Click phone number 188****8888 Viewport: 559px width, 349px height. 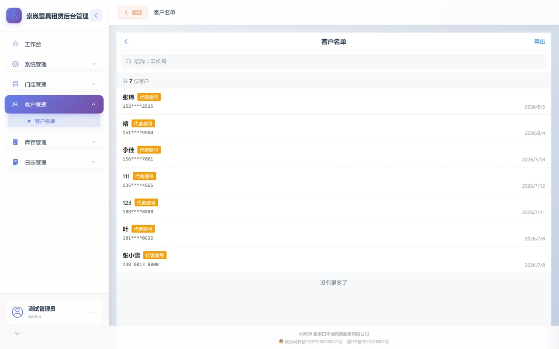point(138,212)
